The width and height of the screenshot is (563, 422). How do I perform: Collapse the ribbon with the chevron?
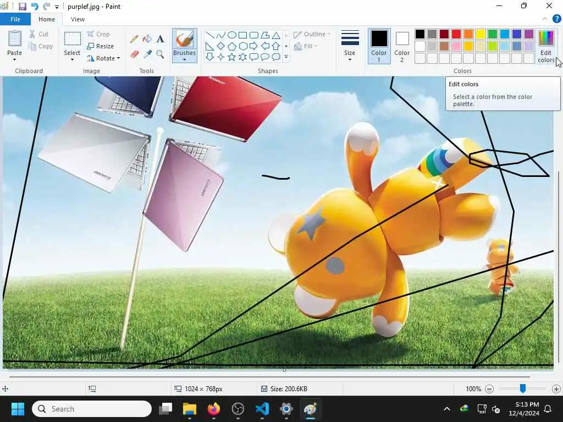point(545,19)
